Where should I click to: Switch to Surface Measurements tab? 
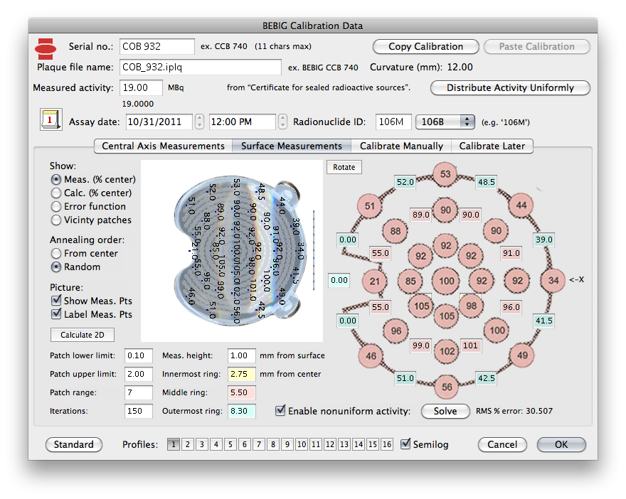click(x=292, y=146)
